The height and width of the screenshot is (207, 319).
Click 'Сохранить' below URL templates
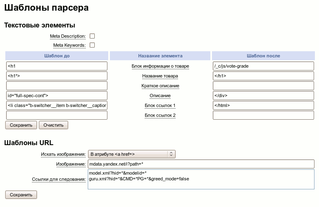point(21,195)
